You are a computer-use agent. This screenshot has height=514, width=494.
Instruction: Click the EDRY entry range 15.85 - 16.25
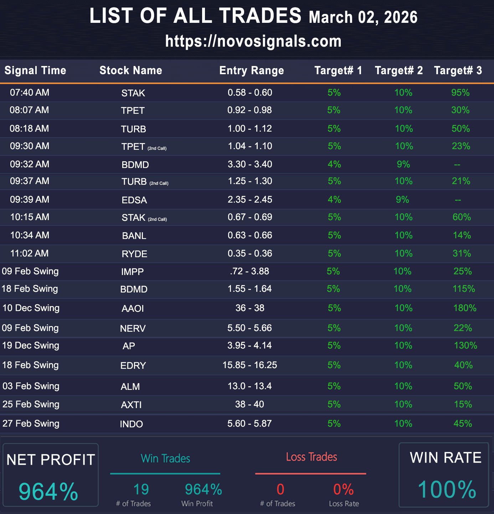pyautogui.click(x=249, y=365)
